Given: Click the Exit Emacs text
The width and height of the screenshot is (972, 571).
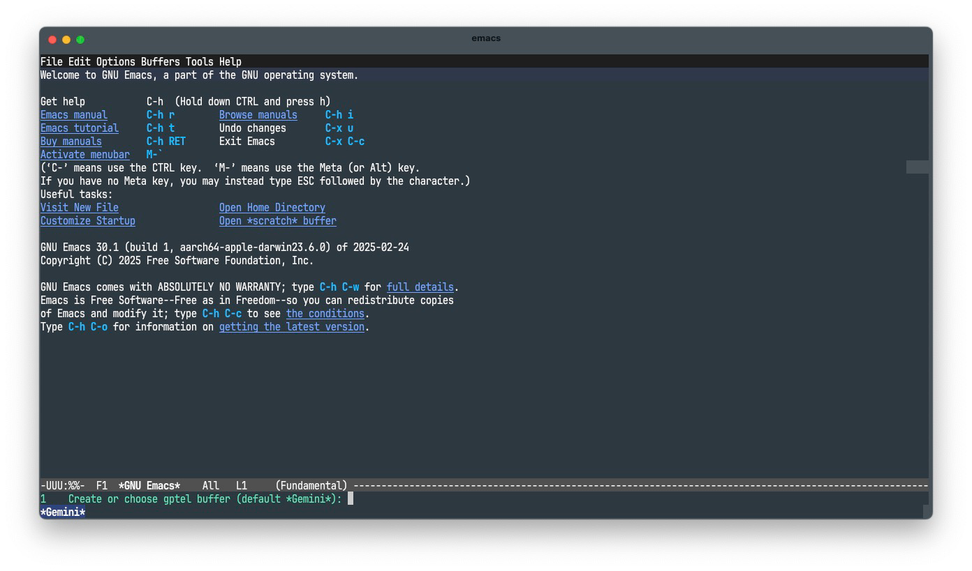Looking at the screenshot, I should coord(247,142).
